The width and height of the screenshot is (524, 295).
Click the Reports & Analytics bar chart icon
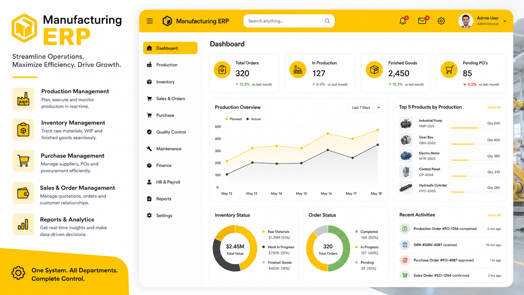pos(23,224)
